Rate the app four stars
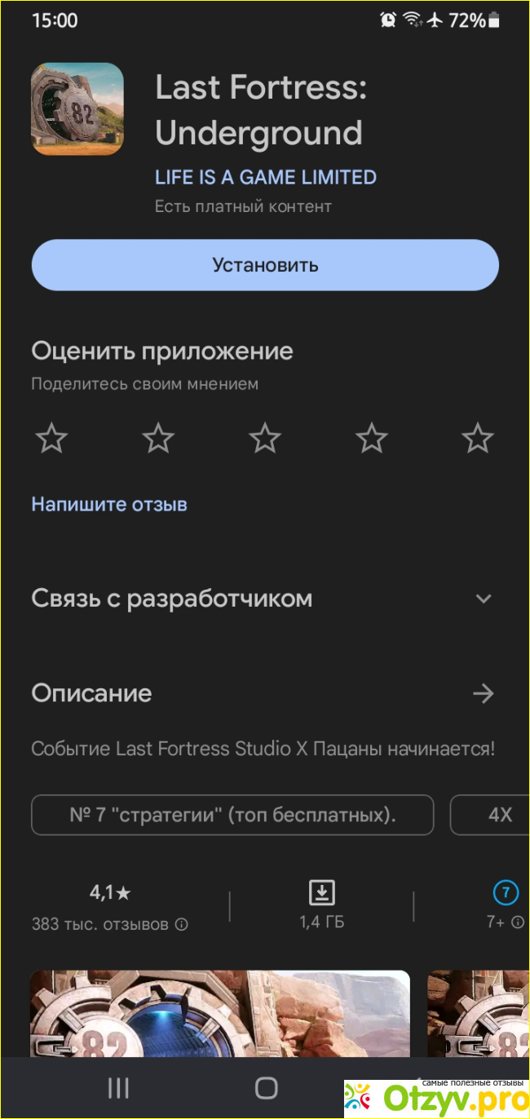 [x=372, y=439]
